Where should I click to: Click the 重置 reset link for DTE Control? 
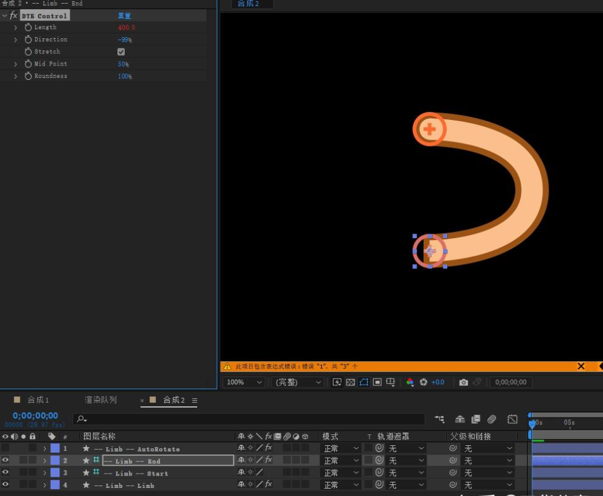click(x=124, y=15)
